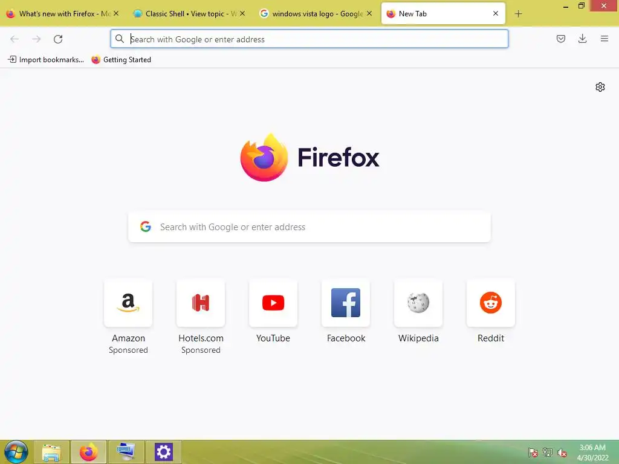Click the page's Google search box

pos(309,227)
